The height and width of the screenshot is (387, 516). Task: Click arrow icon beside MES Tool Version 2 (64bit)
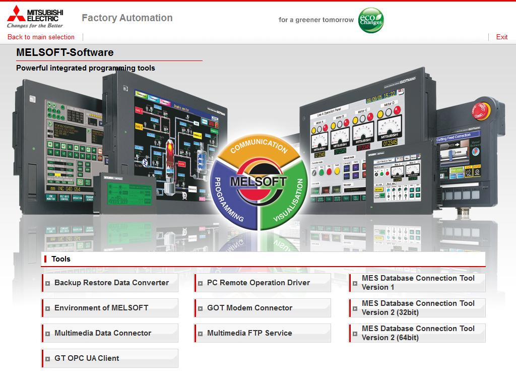(x=355, y=334)
